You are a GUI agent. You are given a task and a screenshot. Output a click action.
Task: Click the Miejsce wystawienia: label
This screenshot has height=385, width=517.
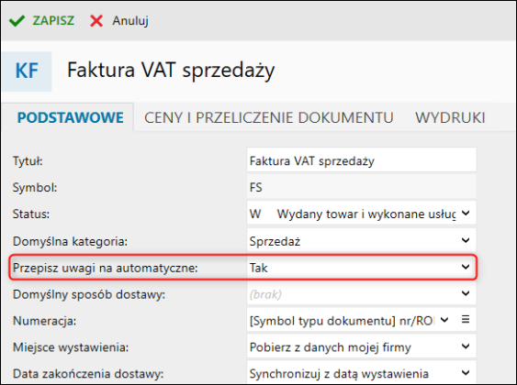click(71, 347)
